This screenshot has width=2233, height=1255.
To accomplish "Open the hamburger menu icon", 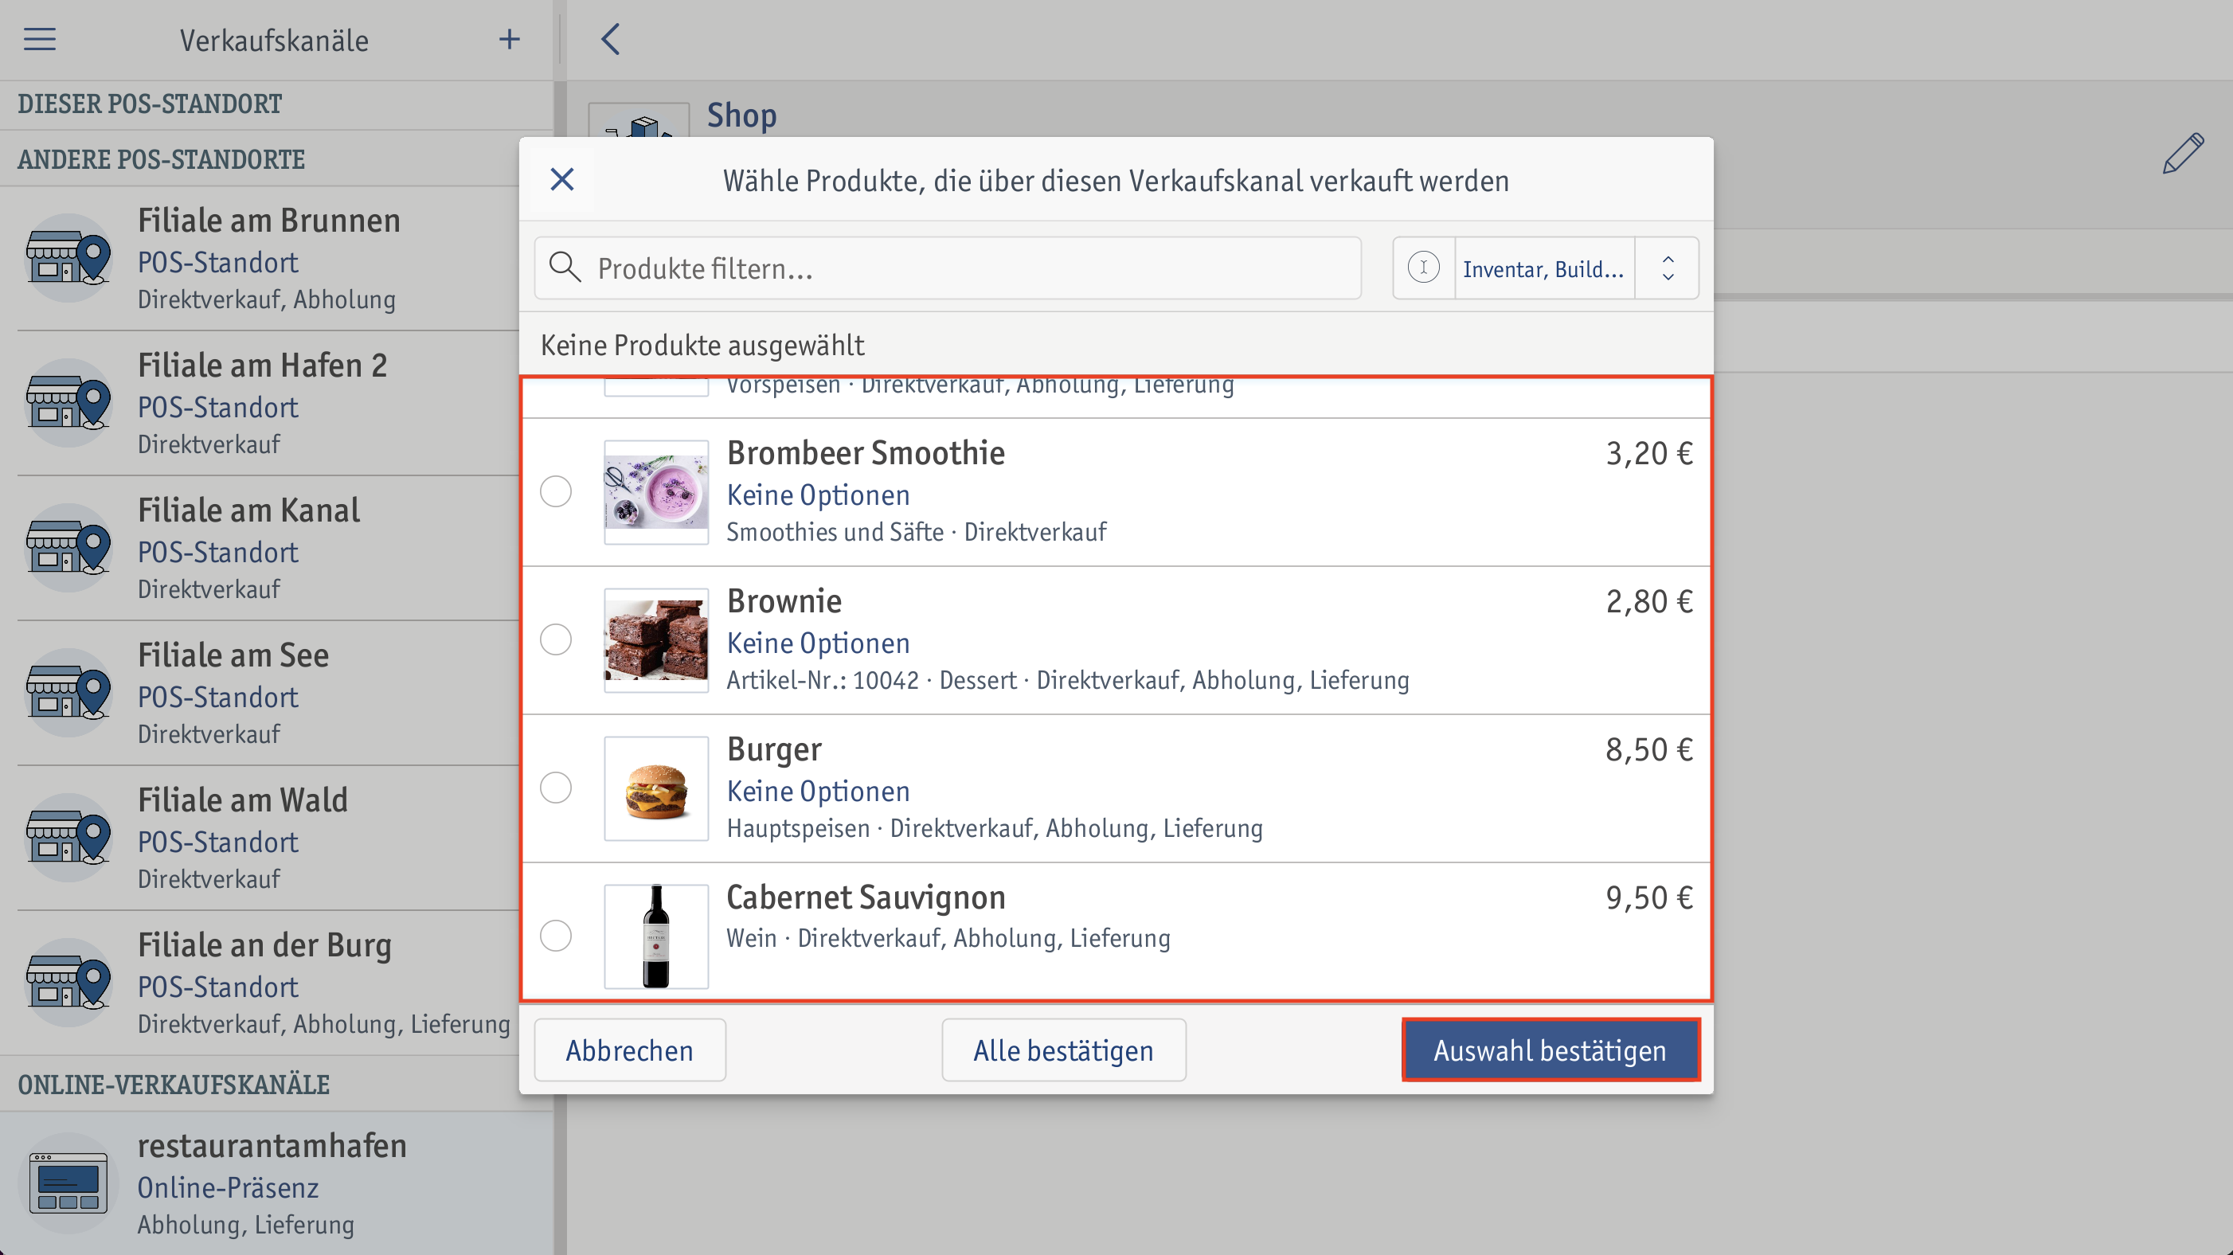I will [40, 39].
